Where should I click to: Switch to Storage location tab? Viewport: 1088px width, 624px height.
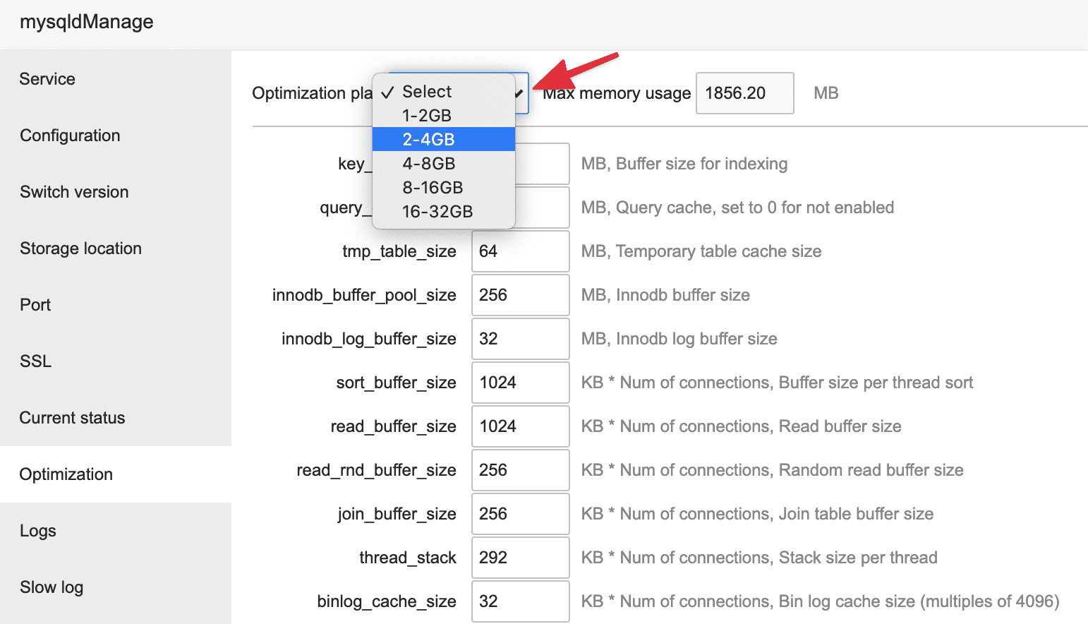pyautogui.click(x=80, y=248)
